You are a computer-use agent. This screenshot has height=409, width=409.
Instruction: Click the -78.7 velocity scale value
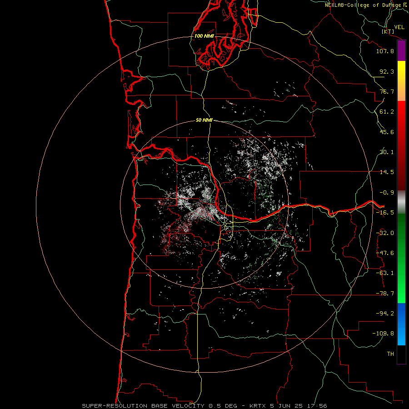pos(385,294)
